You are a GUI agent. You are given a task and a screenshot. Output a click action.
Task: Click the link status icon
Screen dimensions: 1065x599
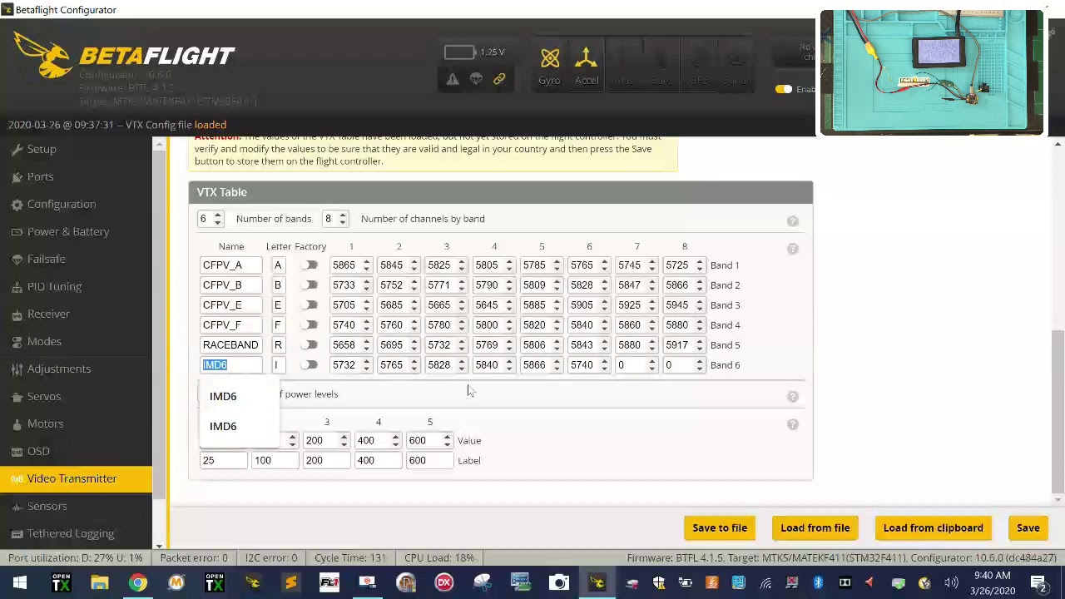[499, 79]
